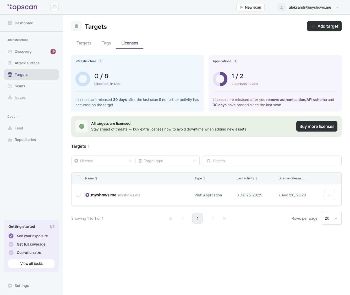Click the Infrastructure license usage donut
Viewport: 350px width, 295px height.
[x=83, y=79]
